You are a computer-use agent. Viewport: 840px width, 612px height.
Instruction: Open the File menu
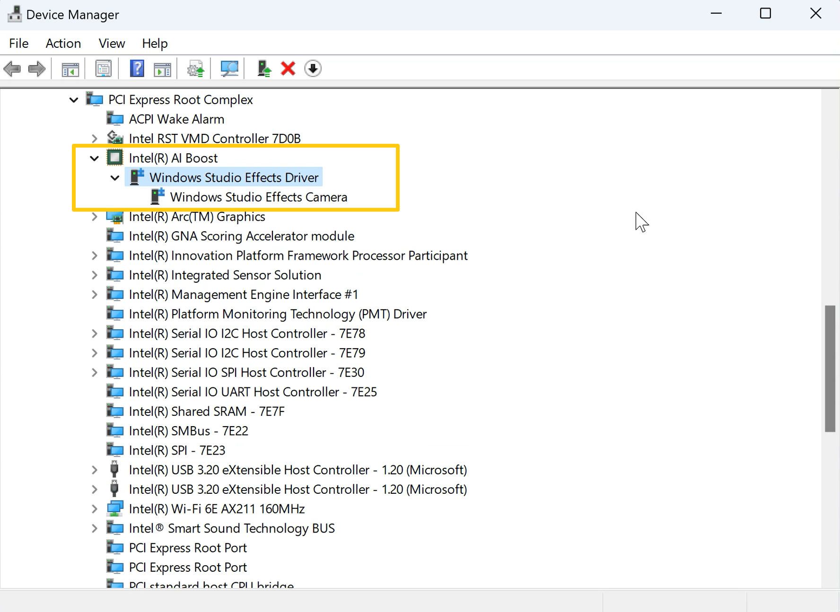[19, 44]
